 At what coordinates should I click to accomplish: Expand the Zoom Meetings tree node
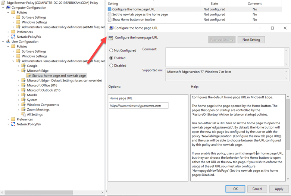coord(18,109)
